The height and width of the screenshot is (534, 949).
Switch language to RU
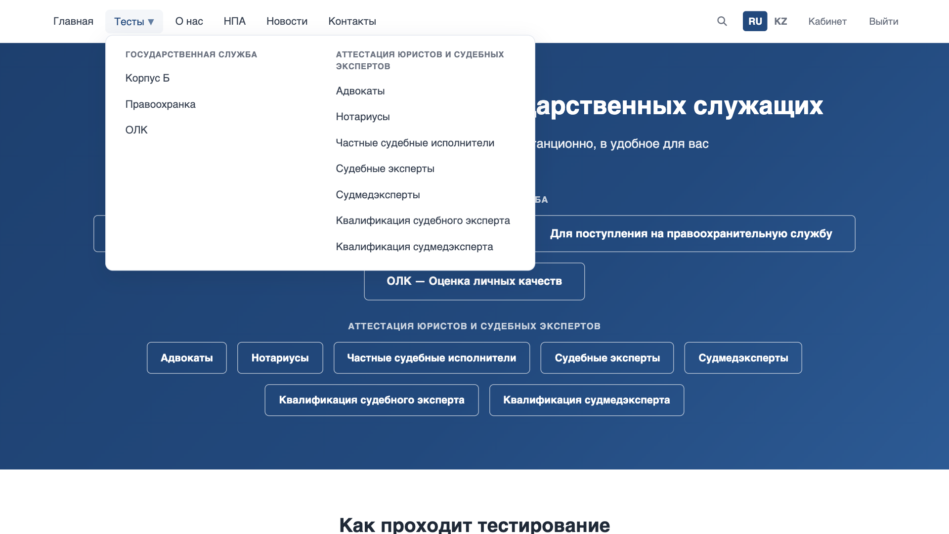755,21
